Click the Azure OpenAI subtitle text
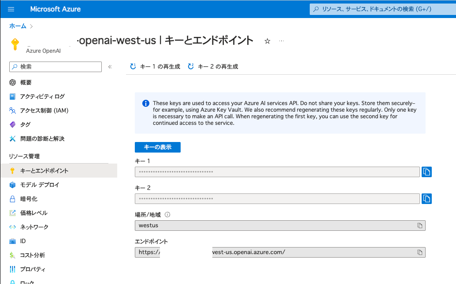Screen dimensions: 456x284 (x=43, y=51)
